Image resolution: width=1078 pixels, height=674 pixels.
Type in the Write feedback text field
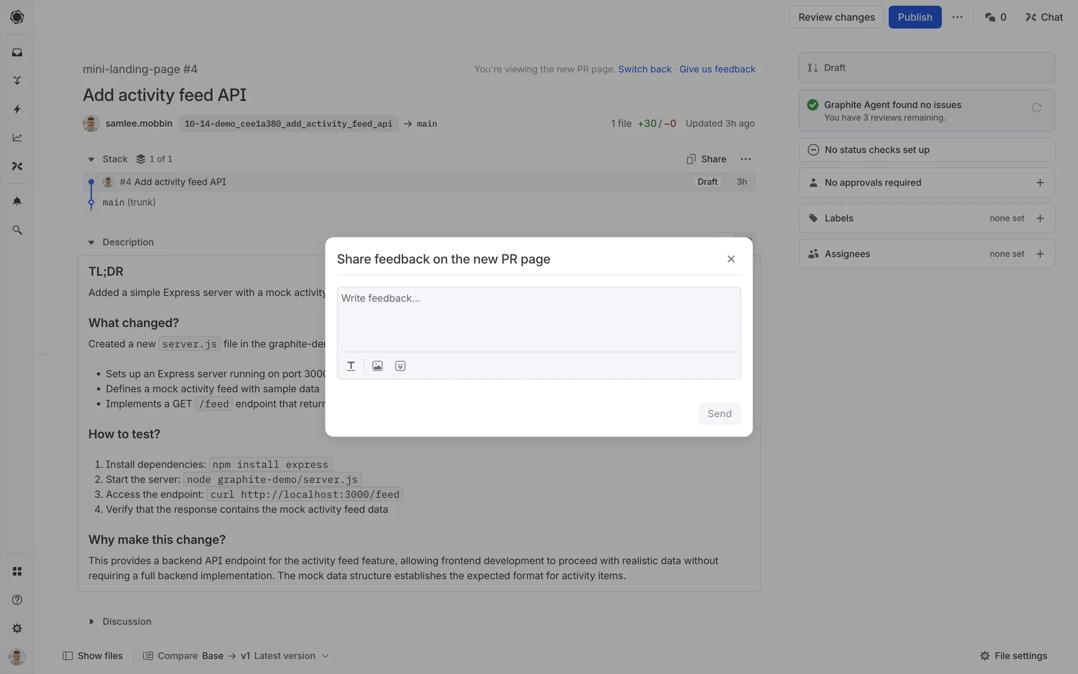point(538,318)
